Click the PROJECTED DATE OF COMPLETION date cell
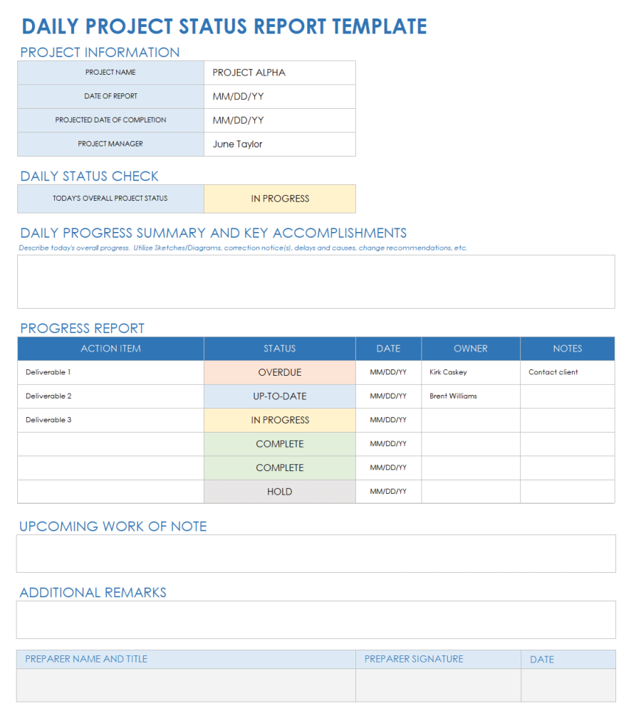This screenshot has width=641, height=728. pyautogui.click(x=279, y=120)
